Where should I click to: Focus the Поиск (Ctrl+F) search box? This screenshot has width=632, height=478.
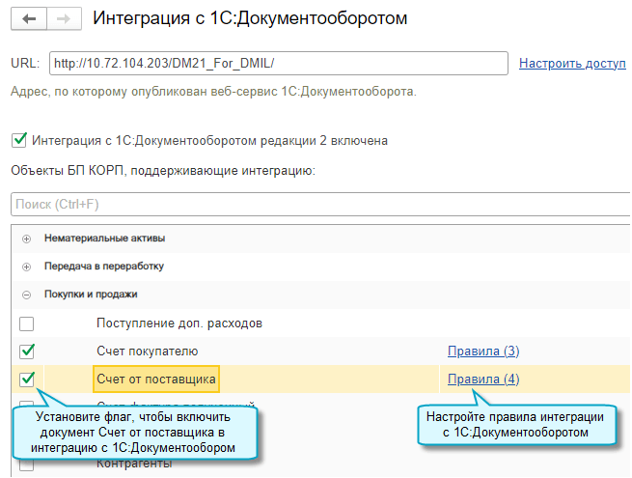[318, 205]
